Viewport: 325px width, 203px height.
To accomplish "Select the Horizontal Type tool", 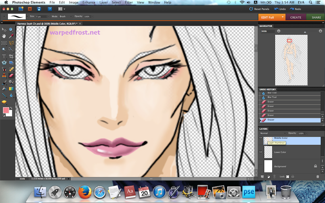I will click(x=4, y=56).
